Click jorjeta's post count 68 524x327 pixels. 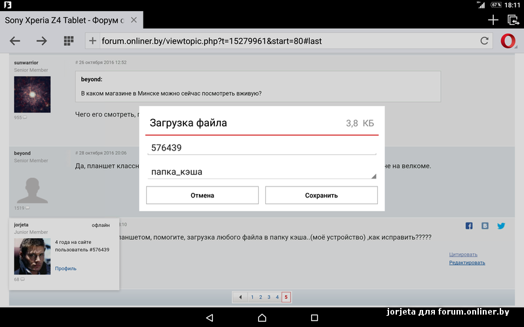(x=19, y=279)
